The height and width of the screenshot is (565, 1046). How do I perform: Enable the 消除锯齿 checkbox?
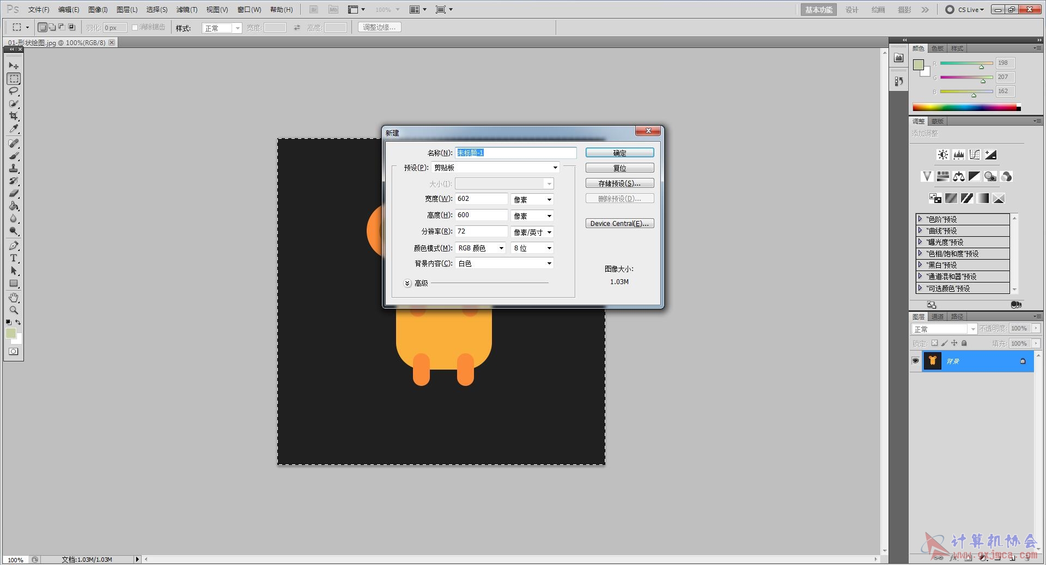135,27
